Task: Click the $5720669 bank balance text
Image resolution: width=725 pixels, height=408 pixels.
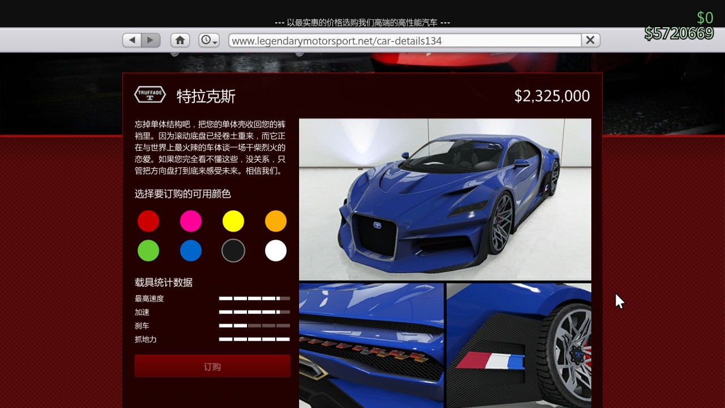Action: tap(679, 33)
